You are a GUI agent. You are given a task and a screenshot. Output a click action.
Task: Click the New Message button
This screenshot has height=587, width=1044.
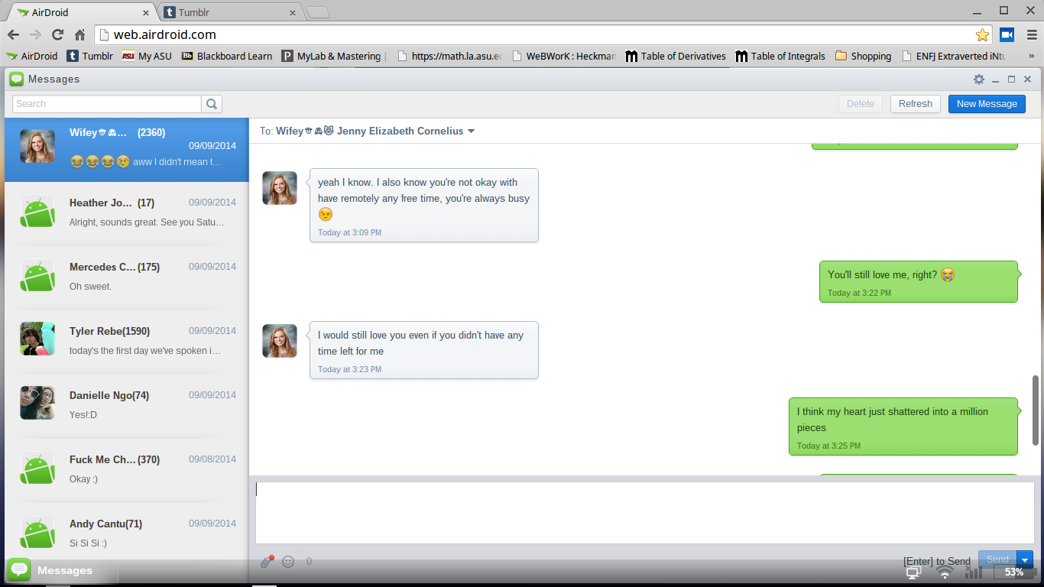point(987,104)
